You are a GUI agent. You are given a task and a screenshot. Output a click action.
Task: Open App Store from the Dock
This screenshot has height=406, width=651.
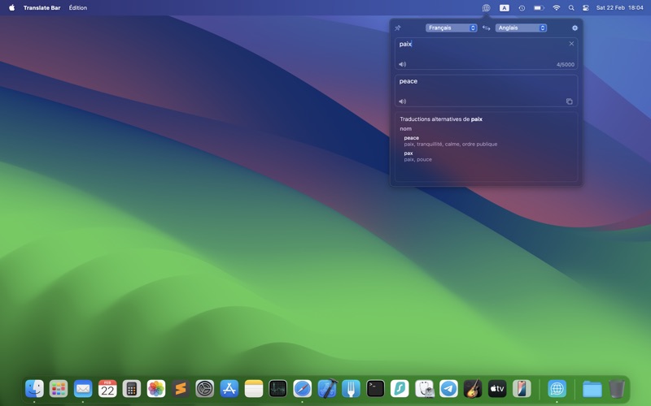click(x=229, y=389)
